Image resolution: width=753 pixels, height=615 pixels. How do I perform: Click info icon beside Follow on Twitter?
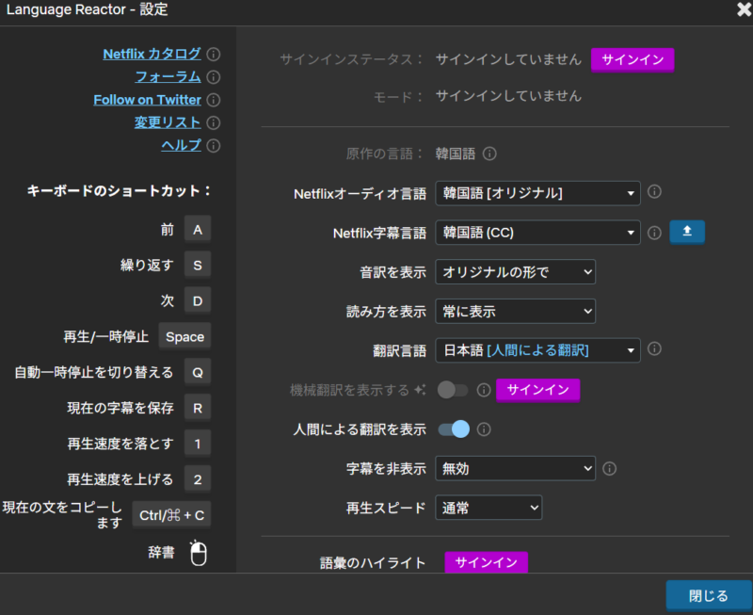tap(214, 100)
